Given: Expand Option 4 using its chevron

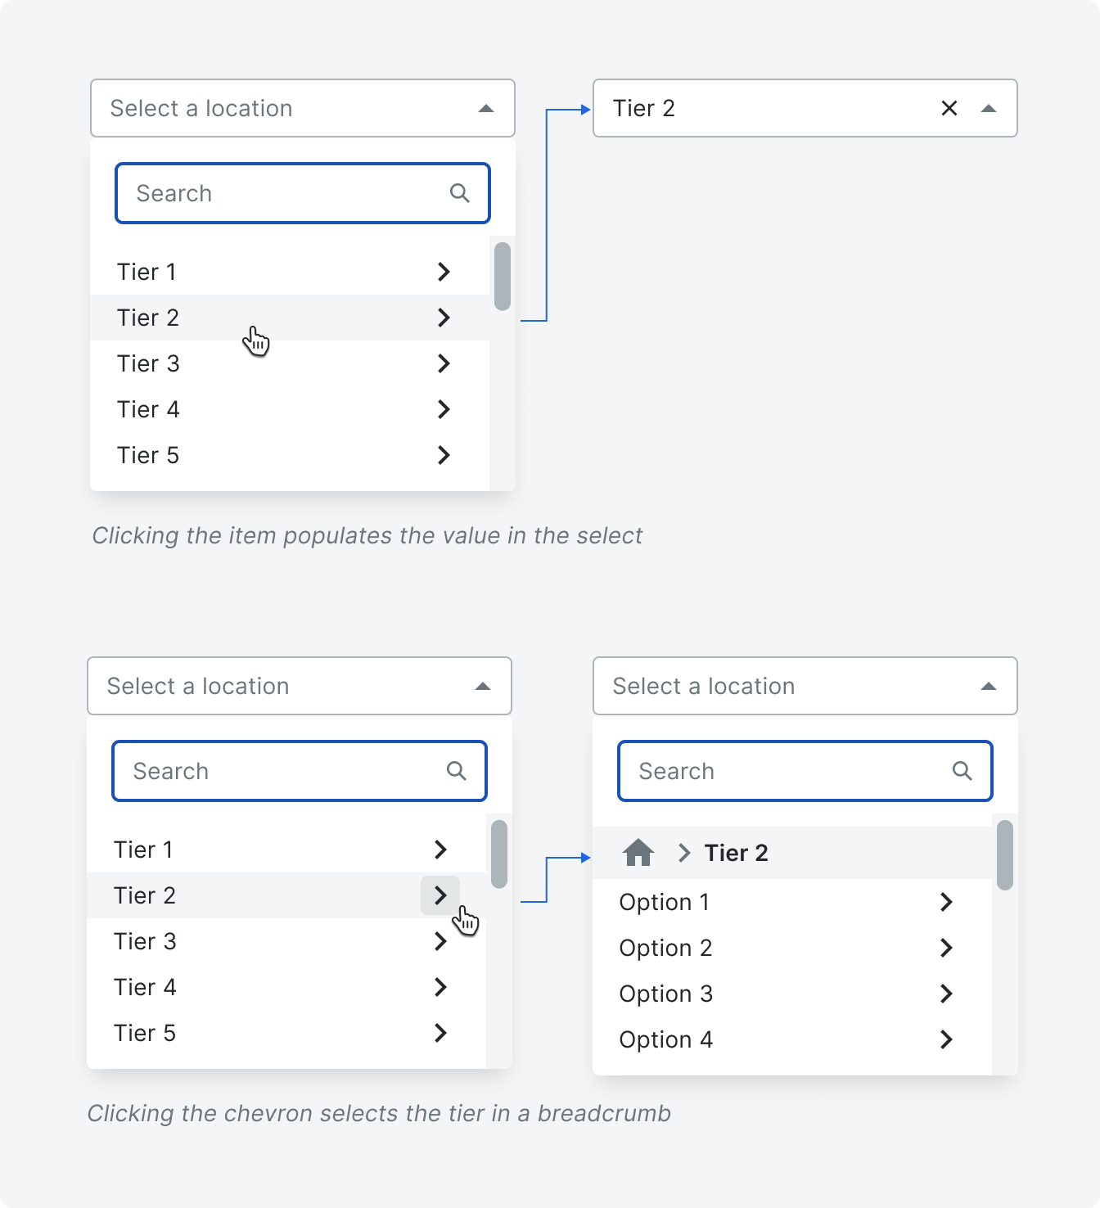Looking at the screenshot, I should (947, 1039).
